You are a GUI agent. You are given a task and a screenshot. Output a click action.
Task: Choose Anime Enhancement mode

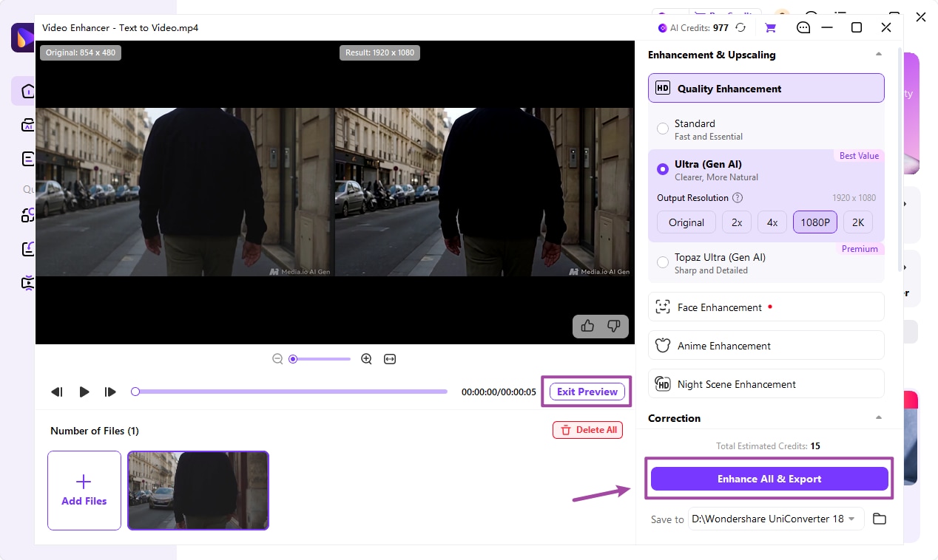coord(766,345)
